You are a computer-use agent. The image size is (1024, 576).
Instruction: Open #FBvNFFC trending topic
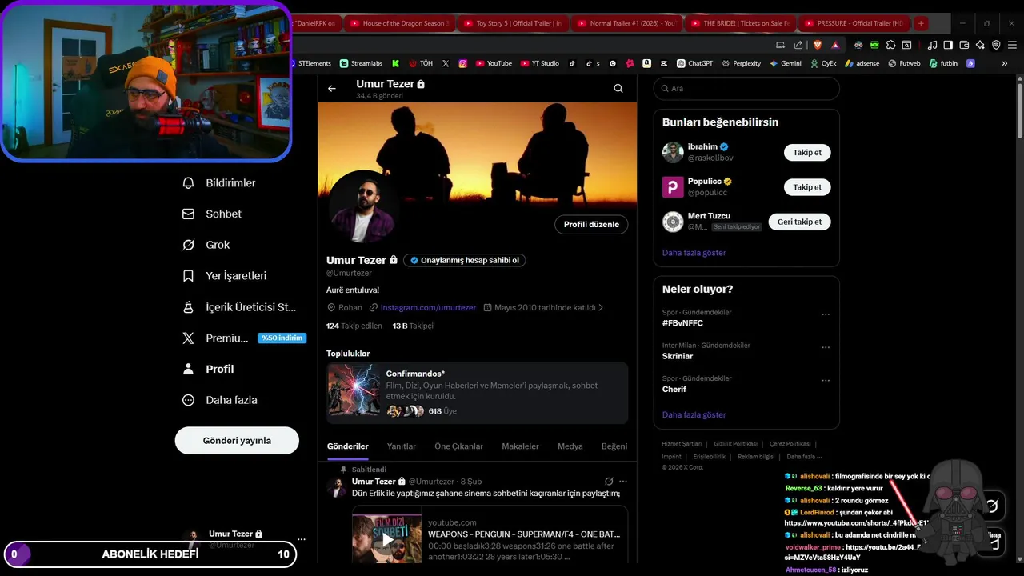tap(682, 323)
